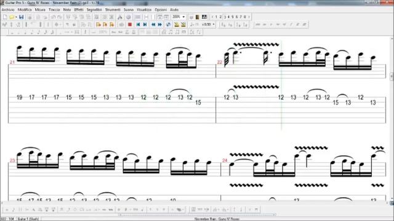Open the Visualizza menu
The image size is (394, 221).
coord(144,10)
